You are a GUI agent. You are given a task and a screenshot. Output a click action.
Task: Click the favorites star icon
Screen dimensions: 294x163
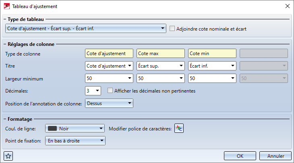point(7,156)
